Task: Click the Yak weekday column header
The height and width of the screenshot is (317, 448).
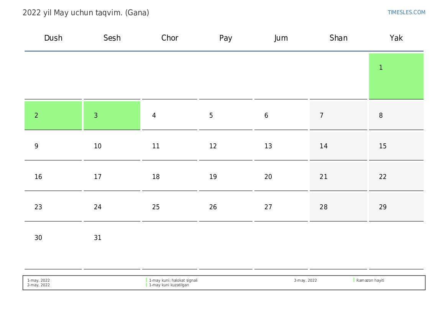Action: (396, 38)
